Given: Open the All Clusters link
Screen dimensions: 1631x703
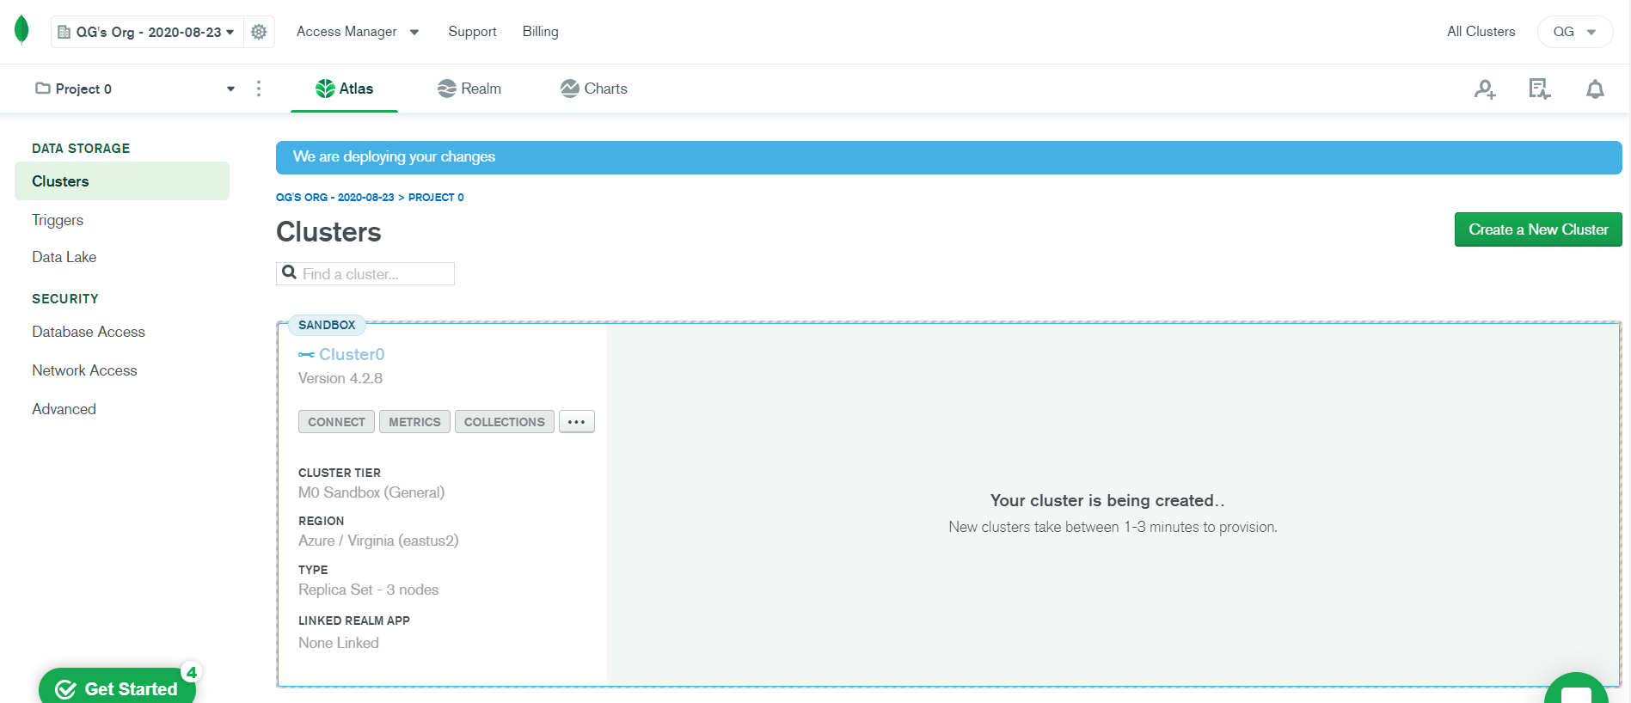Looking at the screenshot, I should click(1481, 32).
